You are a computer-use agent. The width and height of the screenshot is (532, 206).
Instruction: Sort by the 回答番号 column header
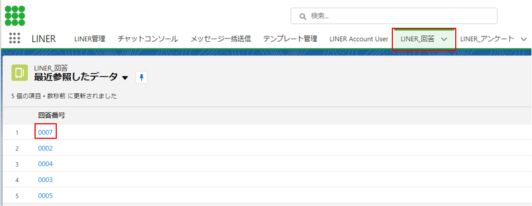pyautogui.click(x=52, y=115)
